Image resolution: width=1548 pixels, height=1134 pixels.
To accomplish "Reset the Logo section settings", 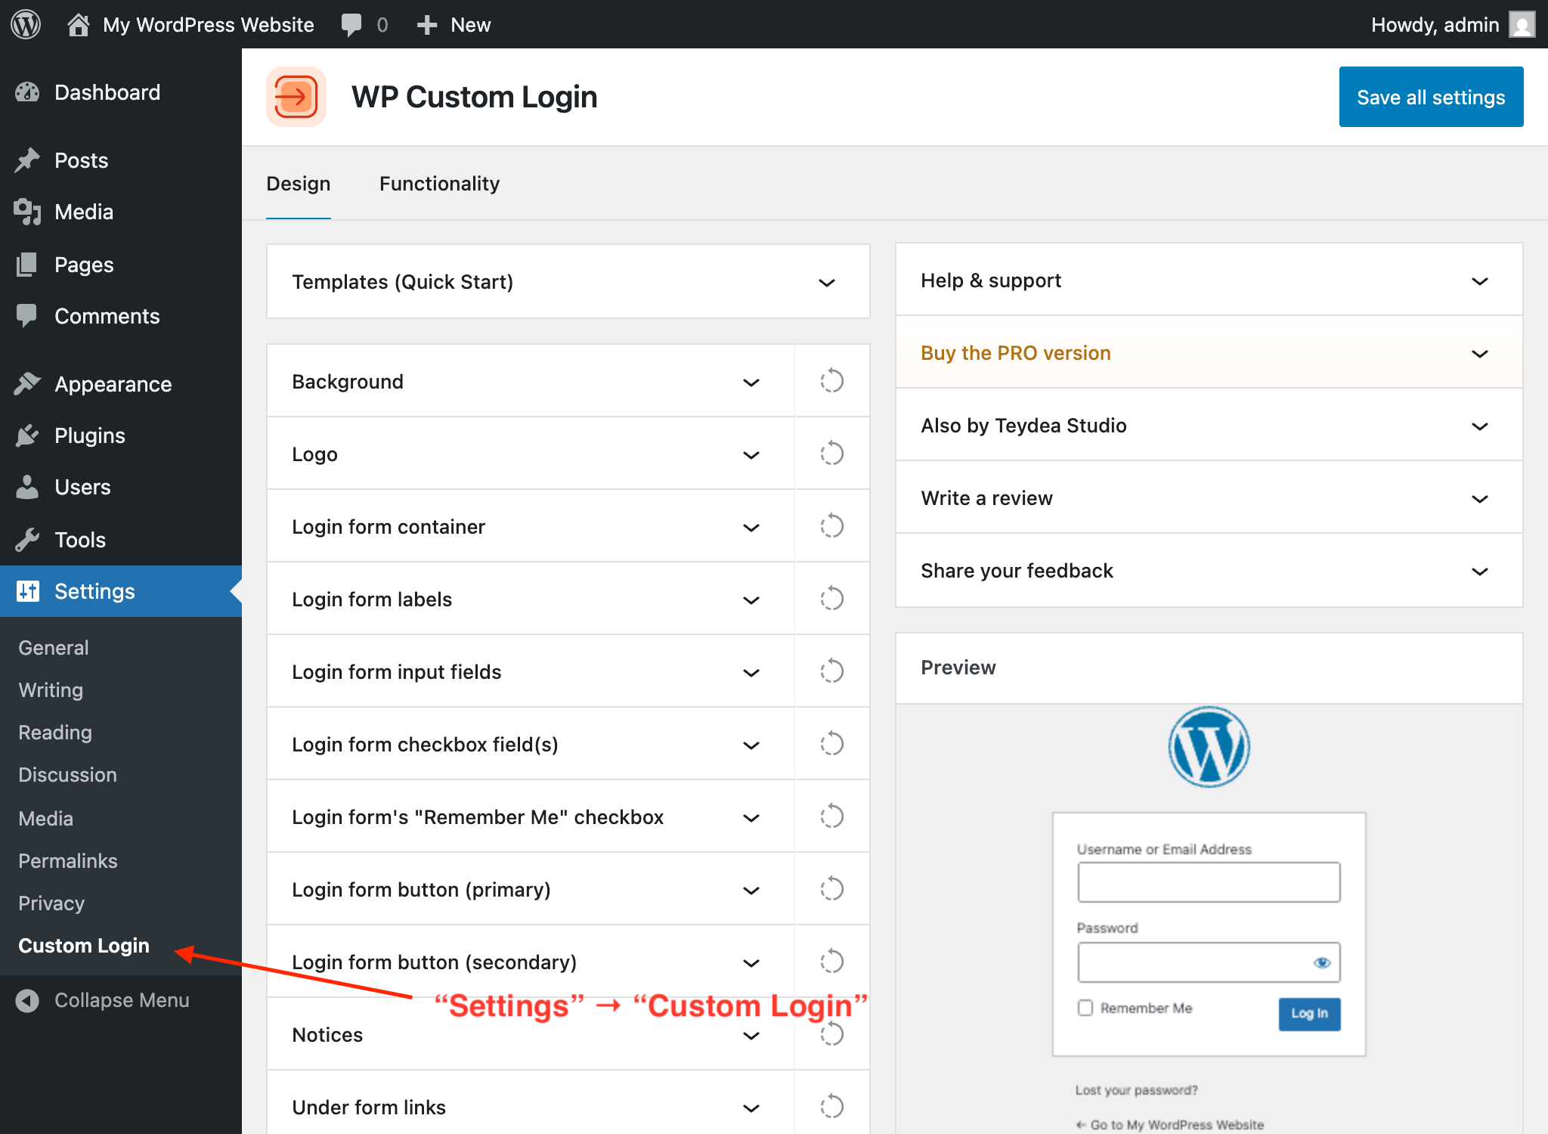I will [831, 453].
